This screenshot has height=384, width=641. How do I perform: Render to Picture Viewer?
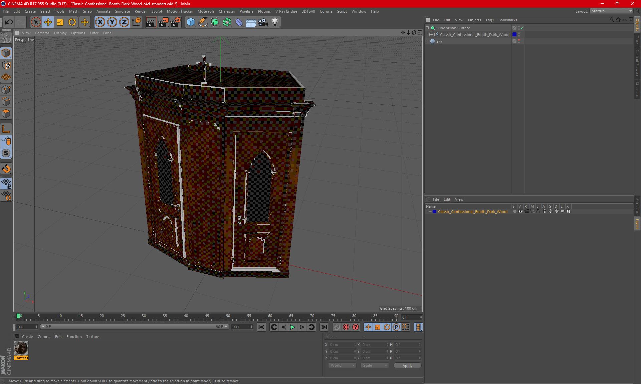click(x=163, y=22)
